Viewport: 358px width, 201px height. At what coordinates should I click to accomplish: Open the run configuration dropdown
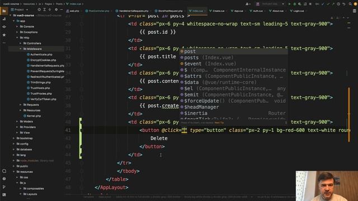coord(270,4)
